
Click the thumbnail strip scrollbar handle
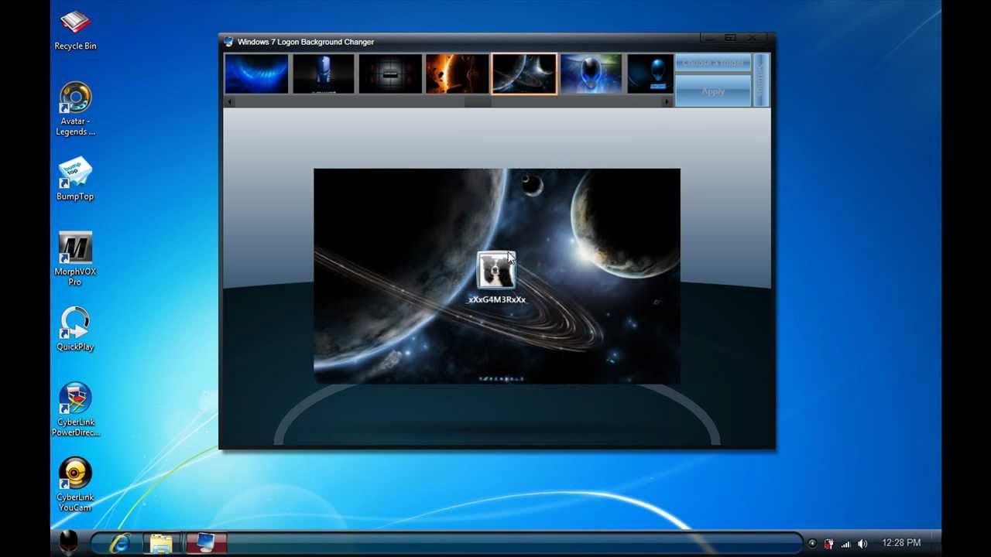[x=478, y=102]
